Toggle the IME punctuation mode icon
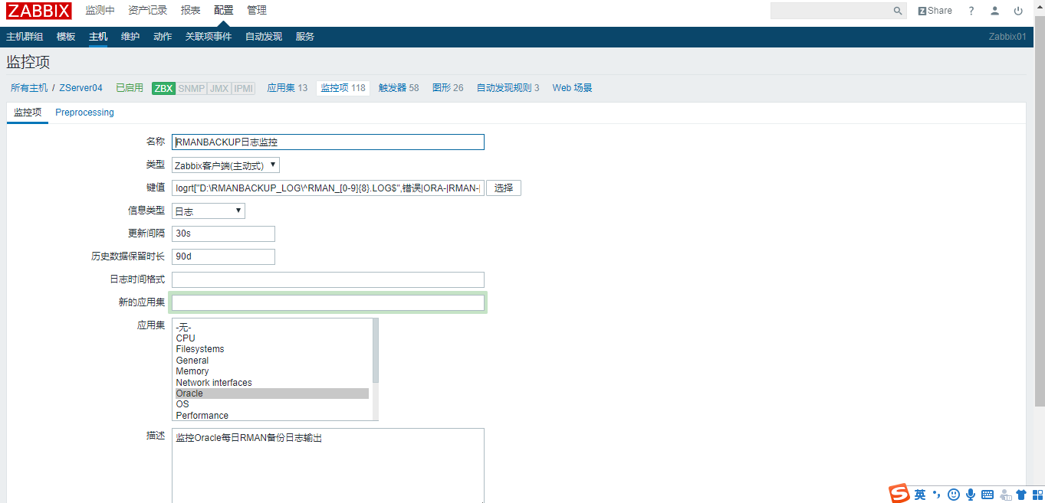The width and height of the screenshot is (1045, 503). coord(936,495)
